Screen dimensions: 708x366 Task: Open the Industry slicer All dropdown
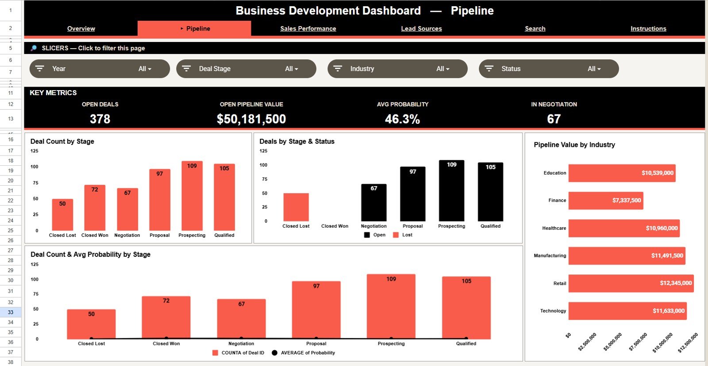(442, 69)
